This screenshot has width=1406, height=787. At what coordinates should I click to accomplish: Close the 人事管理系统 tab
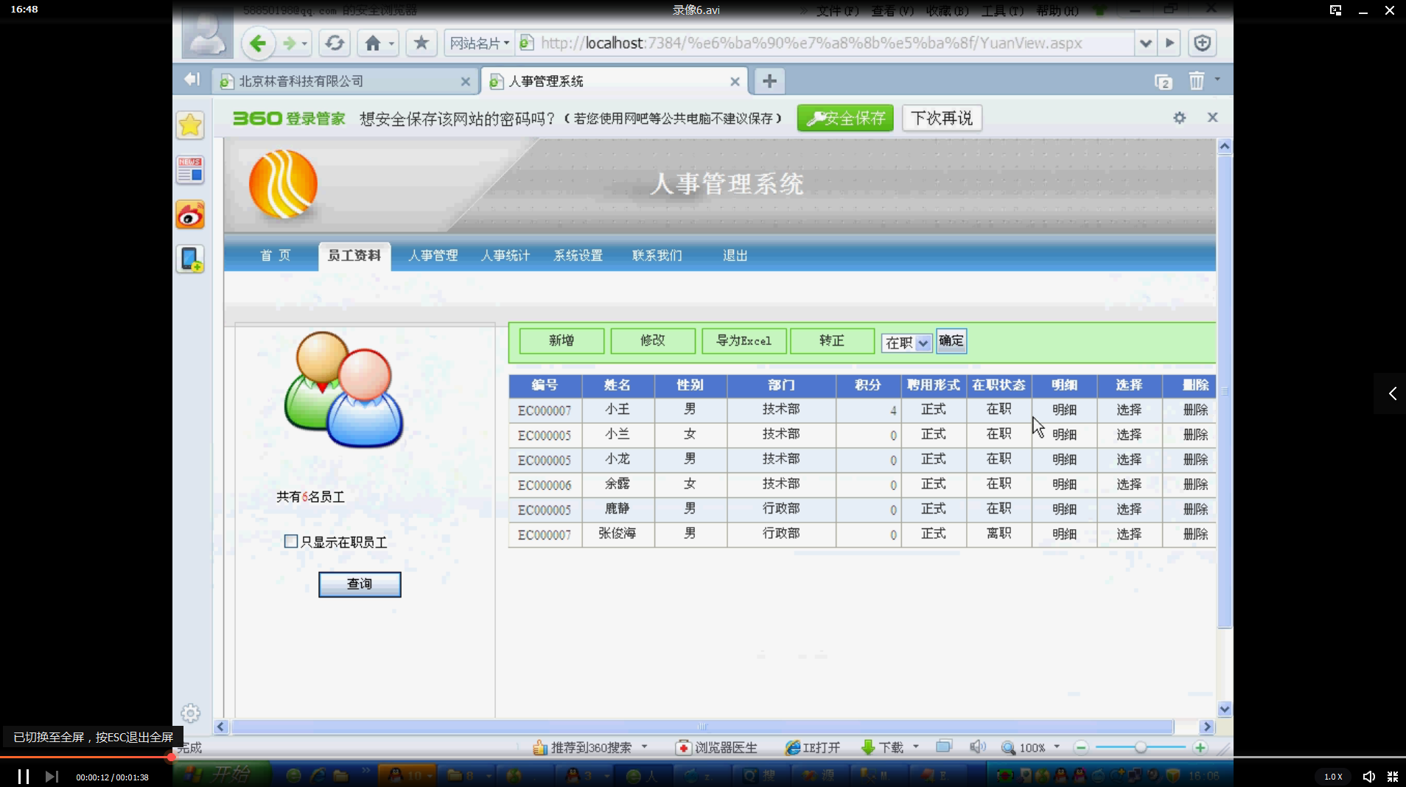click(735, 82)
